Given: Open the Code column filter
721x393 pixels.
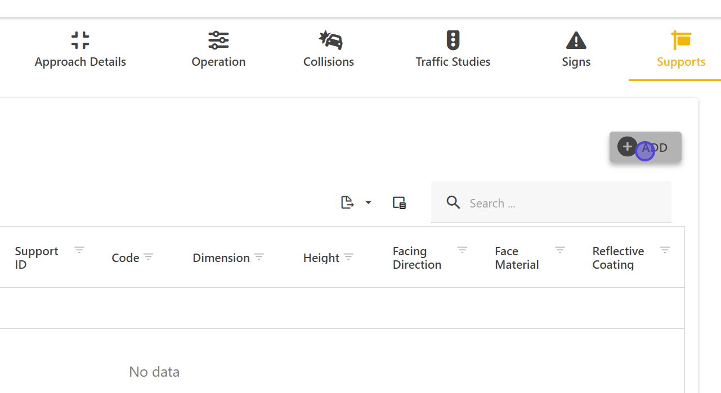Looking at the screenshot, I should [x=148, y=257].
